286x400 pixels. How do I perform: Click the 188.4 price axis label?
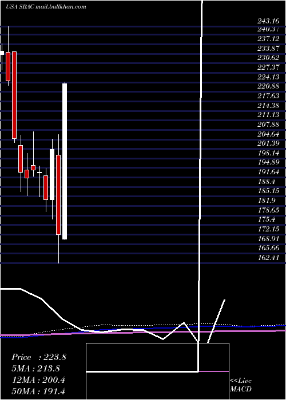[267, 181]
